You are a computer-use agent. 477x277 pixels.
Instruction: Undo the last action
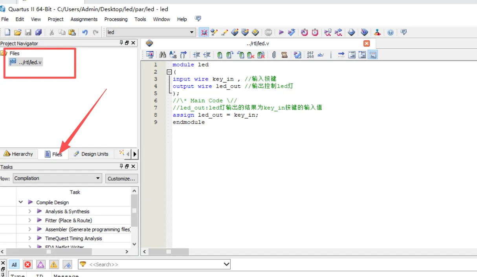(x=85, y=32)
